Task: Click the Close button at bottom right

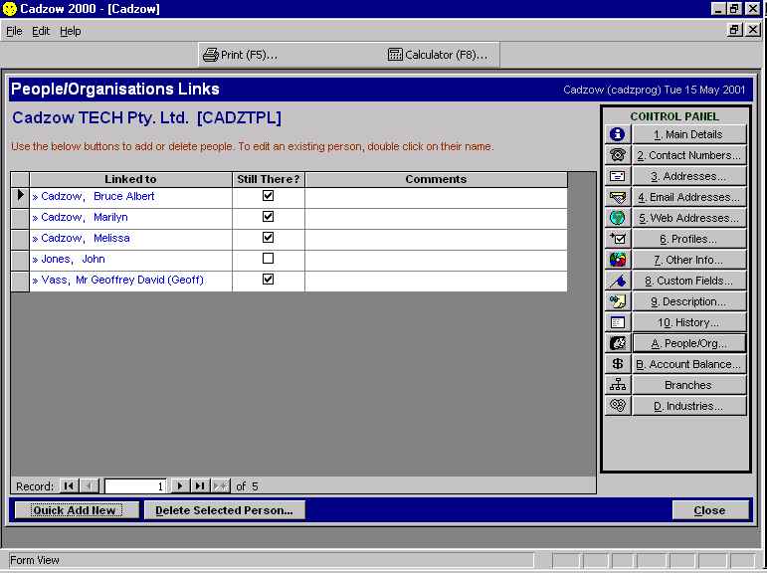Action: pyautogui.click(x=709, y=510)
